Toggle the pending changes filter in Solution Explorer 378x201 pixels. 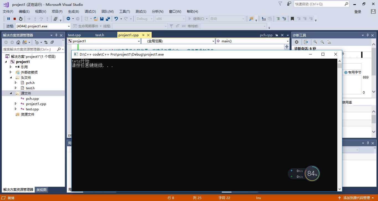[x=37, y=42]
